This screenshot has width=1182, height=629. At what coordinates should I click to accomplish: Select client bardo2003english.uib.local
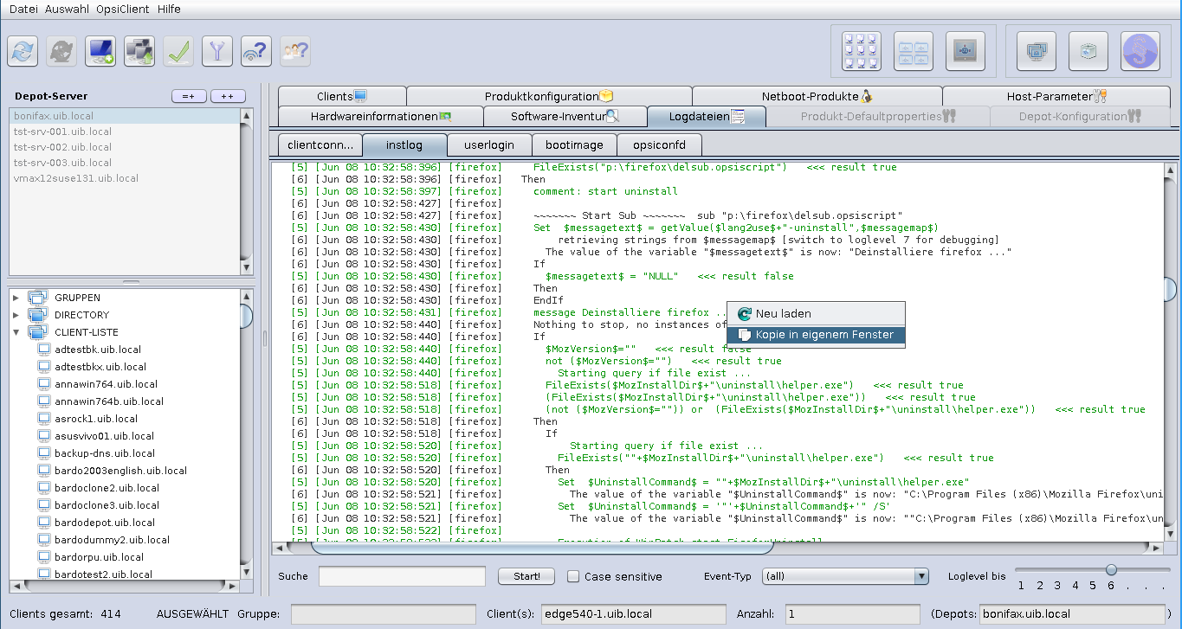120,471
